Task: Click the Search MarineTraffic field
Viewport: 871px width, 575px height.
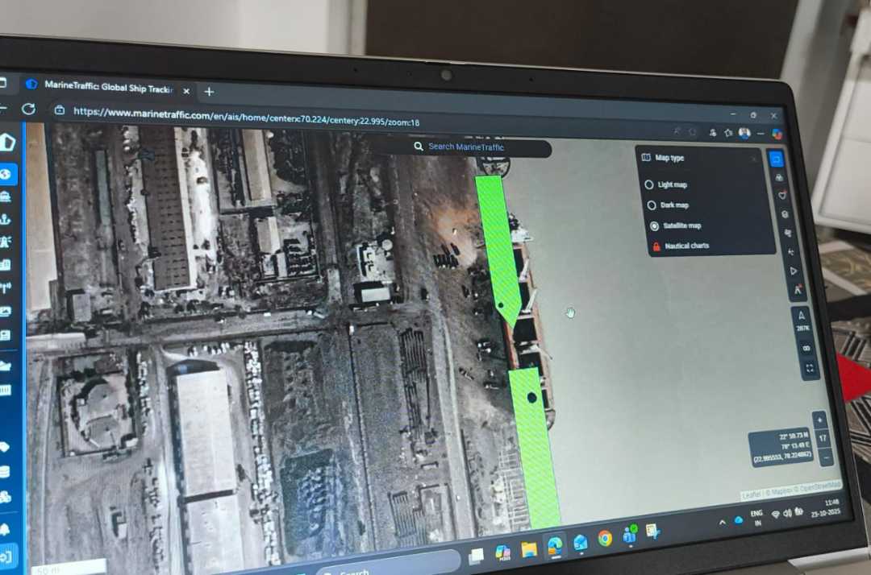Action: pyautogui.click(x=465, y=147)
